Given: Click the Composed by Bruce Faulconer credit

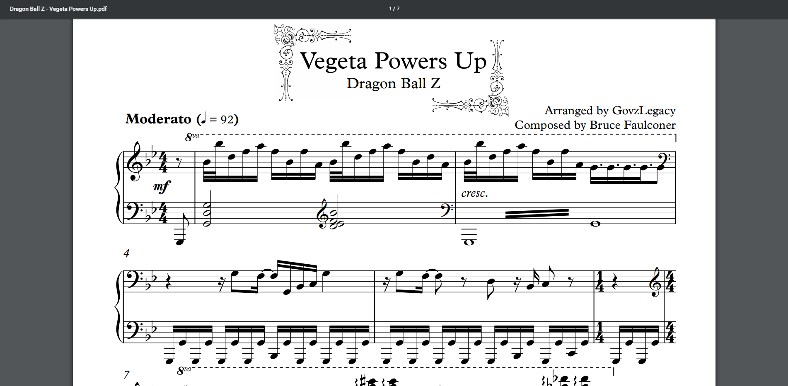Looking at the screenshot, I should [x=595, y=125].
